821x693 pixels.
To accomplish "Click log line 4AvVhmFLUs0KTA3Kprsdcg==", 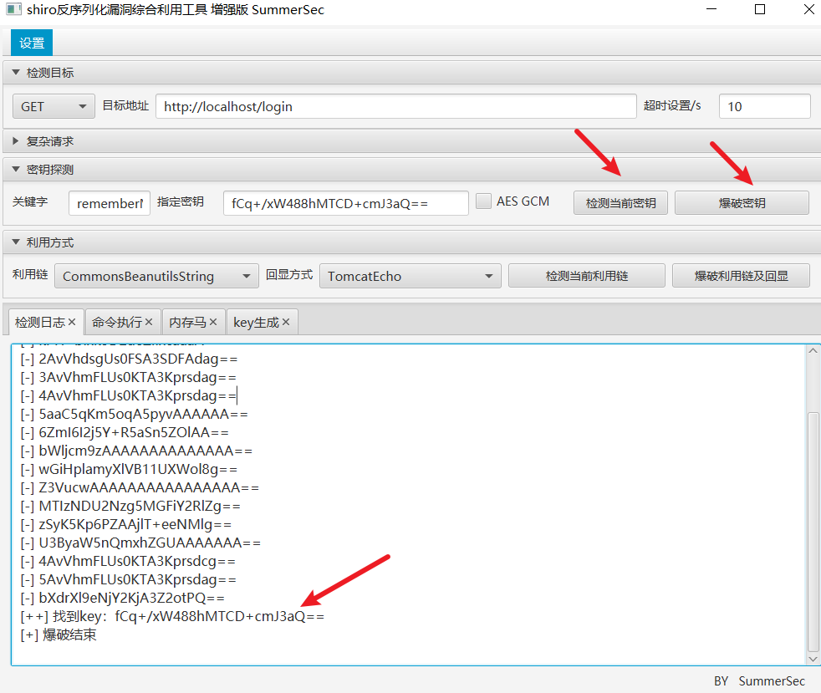I will click(128, 561).
